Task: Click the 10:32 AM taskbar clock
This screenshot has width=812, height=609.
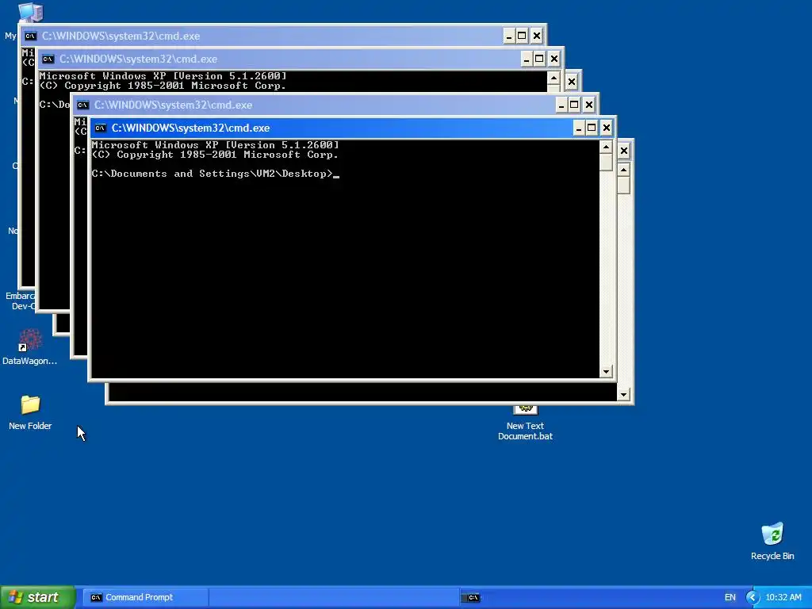Action: (x=783, y=597)
